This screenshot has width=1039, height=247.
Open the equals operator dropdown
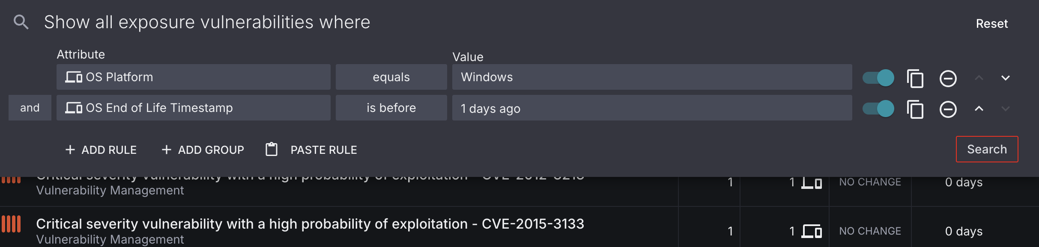(x=391, y=77)
